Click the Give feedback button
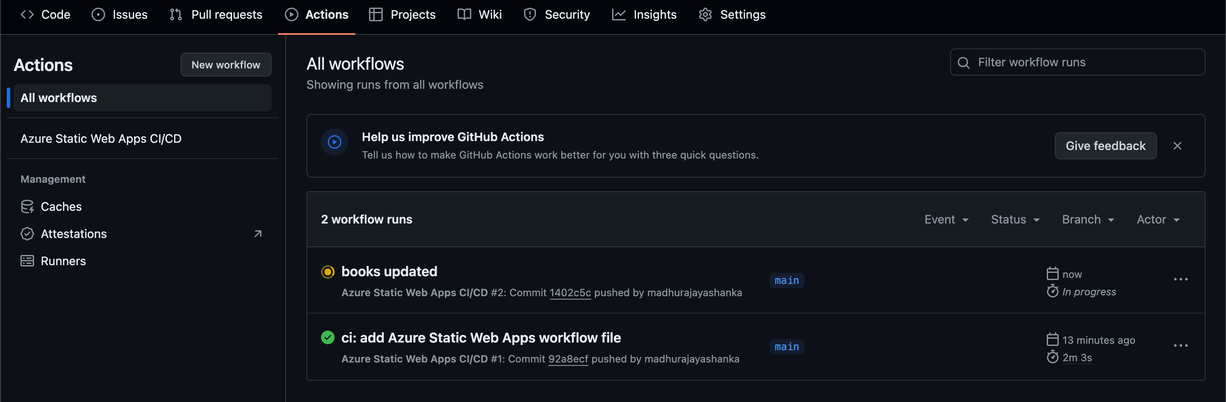The width and height of the screenshot is (1226, 402). click(x=1105, y=146)
